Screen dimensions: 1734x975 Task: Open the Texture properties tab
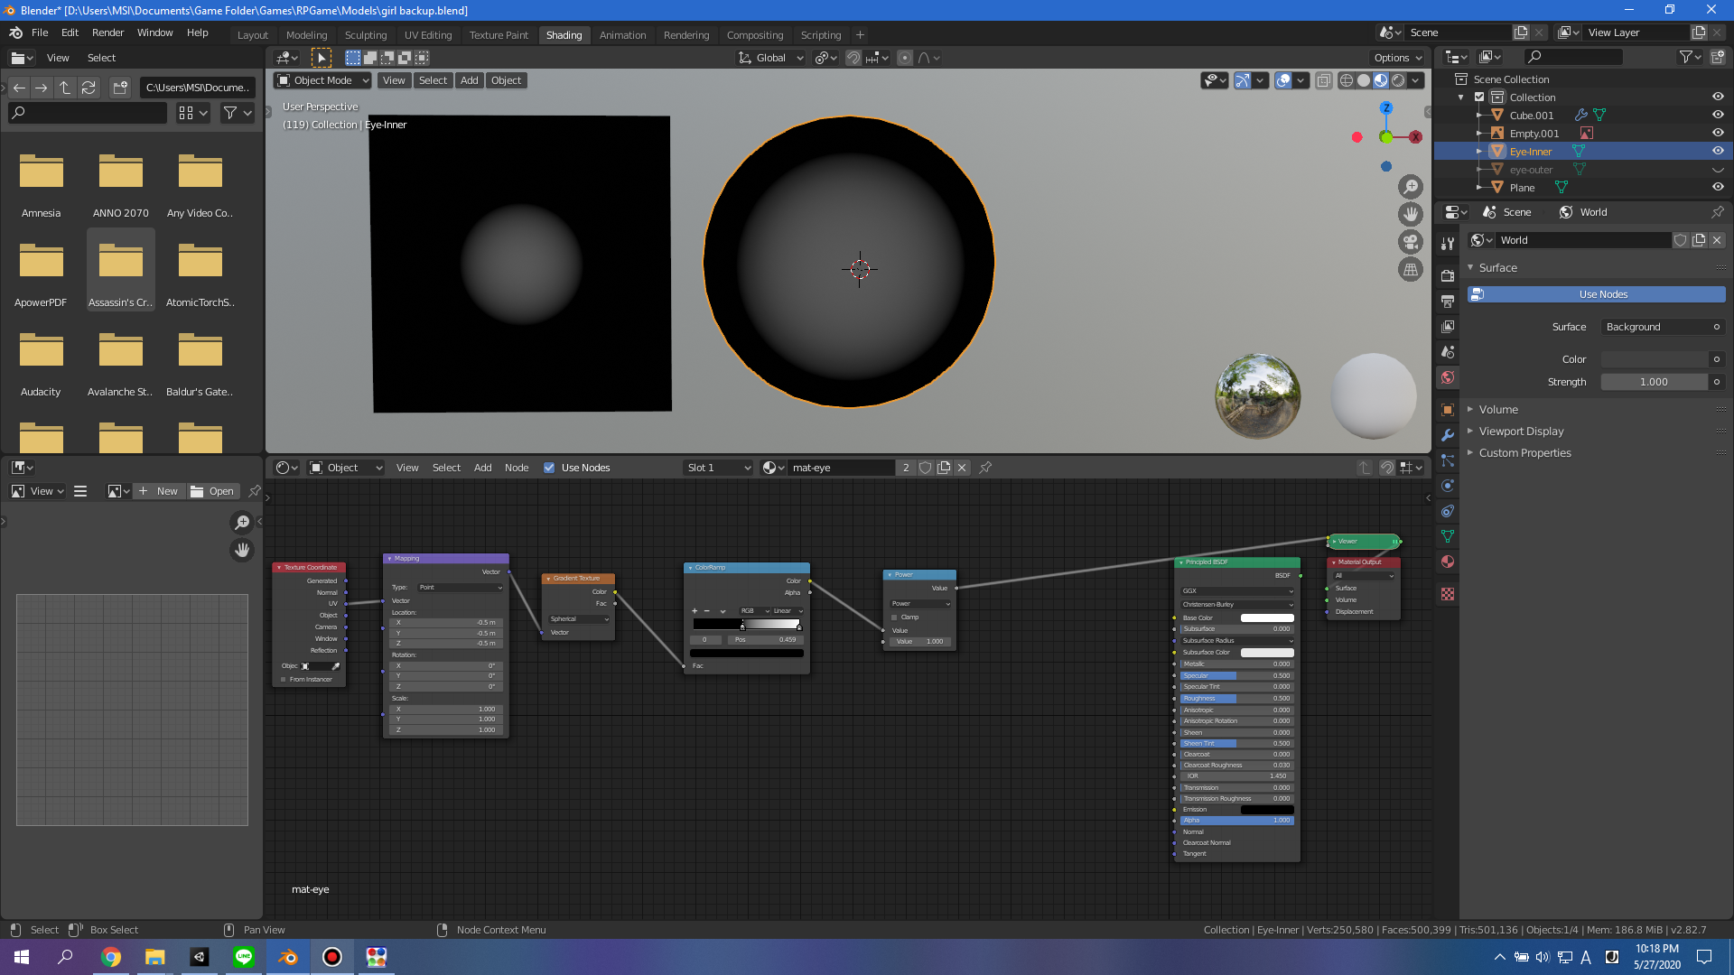[1448, 594]
